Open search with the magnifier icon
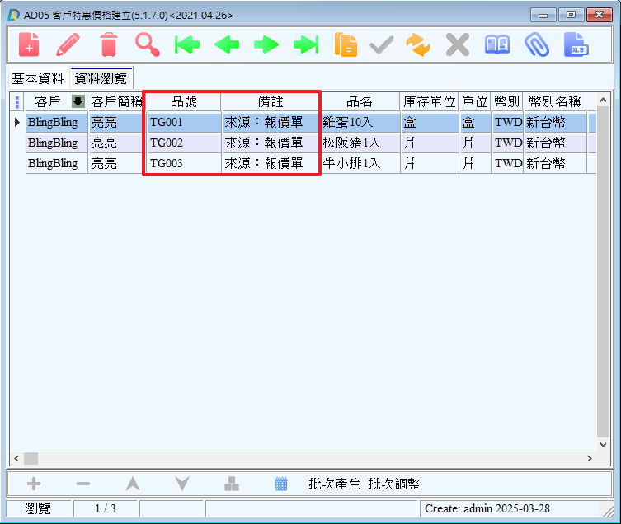This screenshot has width=621, height=524. pos(148,44)
